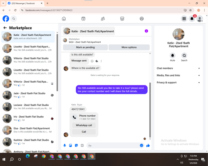Open Elsa - 2bed 1bath Flat/Apartment chat
Viewport: 208px width, 166px height.
(x=28, y=130)
